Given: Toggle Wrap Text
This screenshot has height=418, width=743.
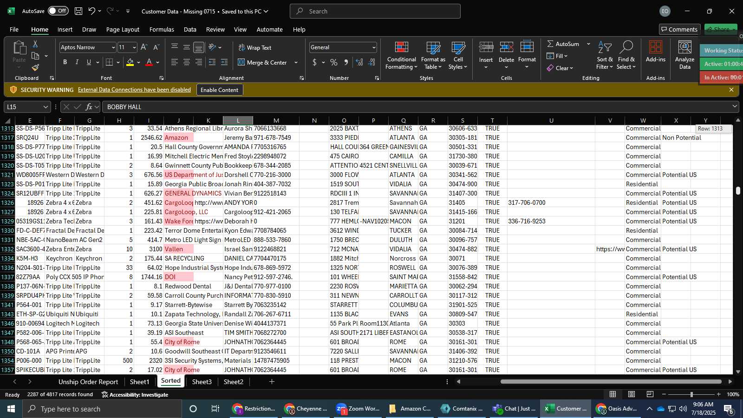Looking at the screenshot, I should [x=255, y=47].
